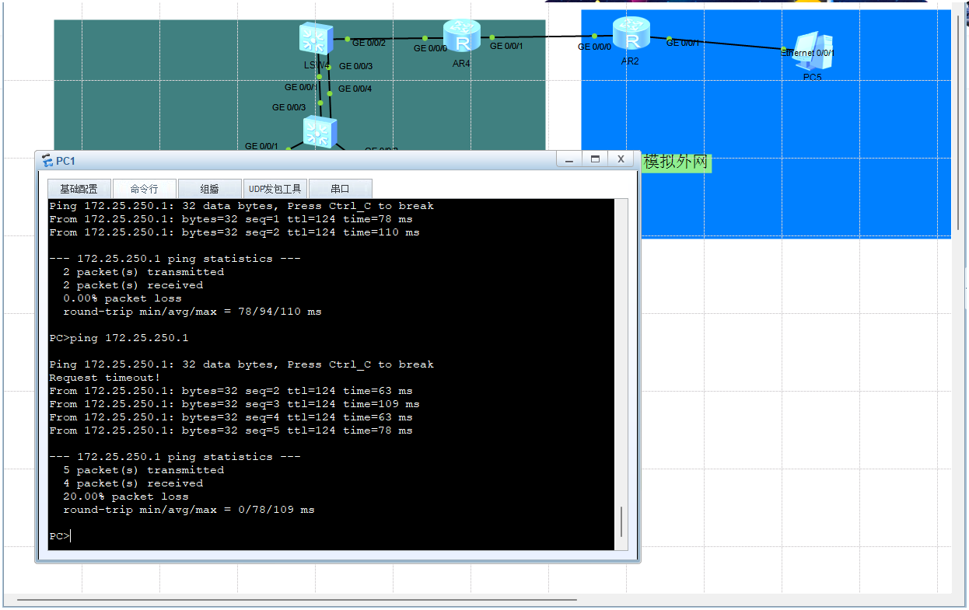Click the GE 0/0/4 port label
969x610 pixels.
point(355,89)
